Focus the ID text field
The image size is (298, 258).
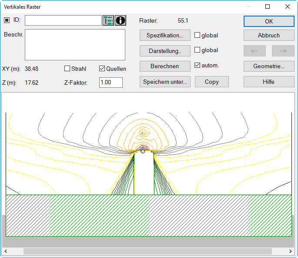tap(63, 20)
